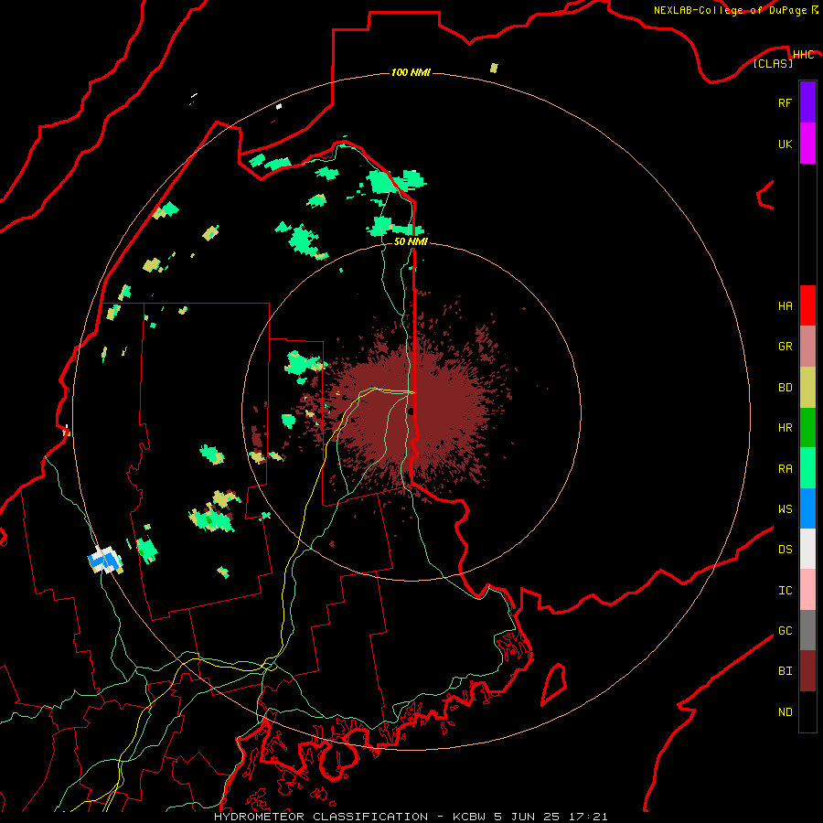
Task: Click the GR legend label
Action: pos(785,347)
